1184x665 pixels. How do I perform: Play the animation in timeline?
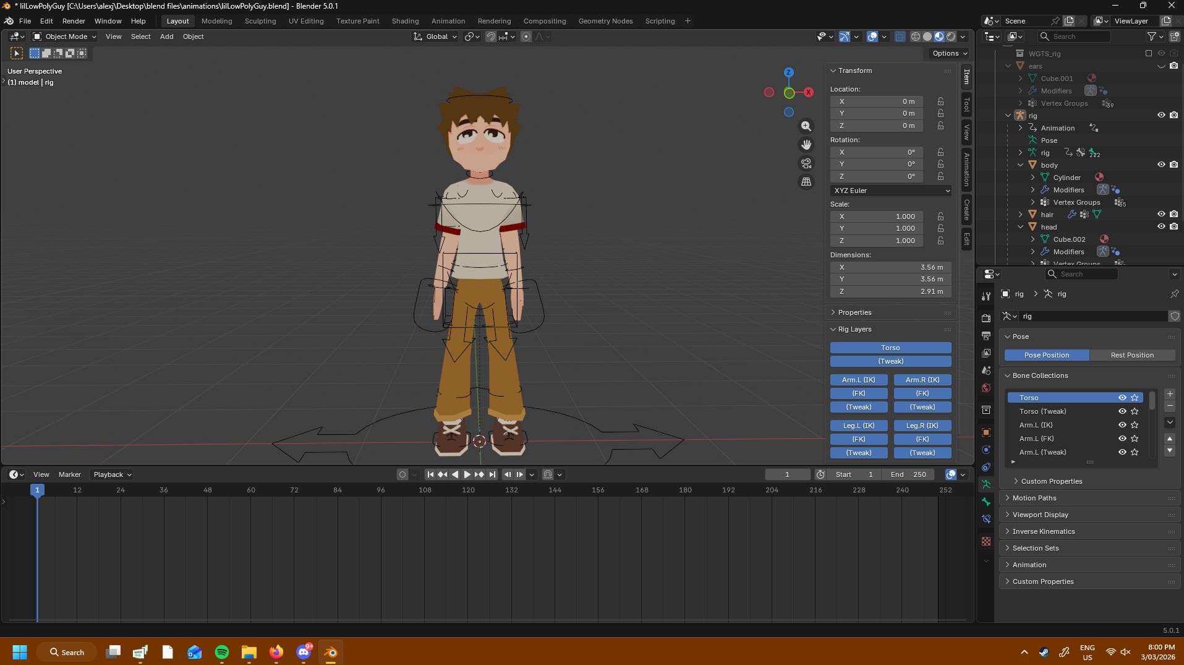(467, 474)
